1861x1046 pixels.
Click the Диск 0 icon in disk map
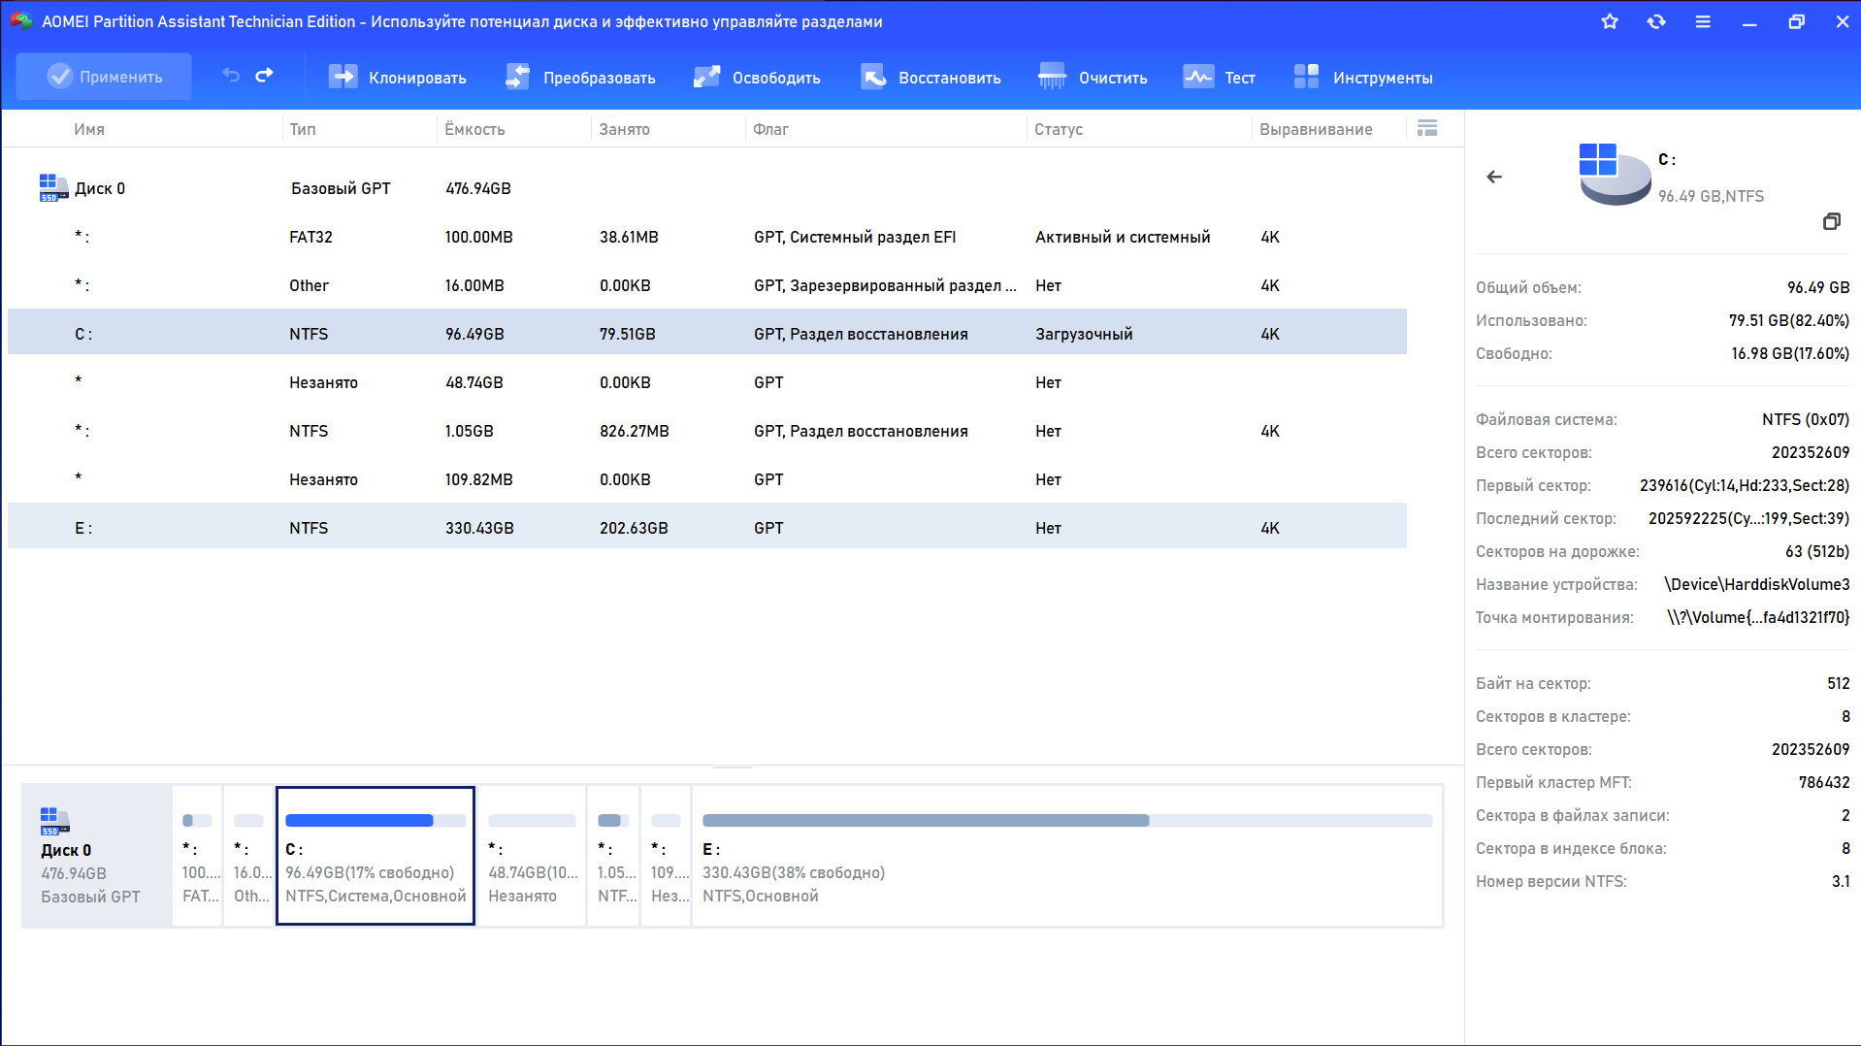(55, 821)
